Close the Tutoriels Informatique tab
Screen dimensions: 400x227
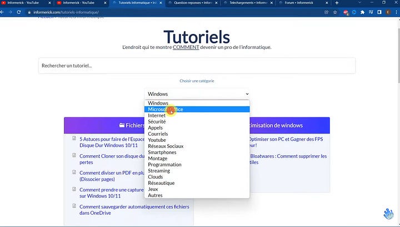161,3
